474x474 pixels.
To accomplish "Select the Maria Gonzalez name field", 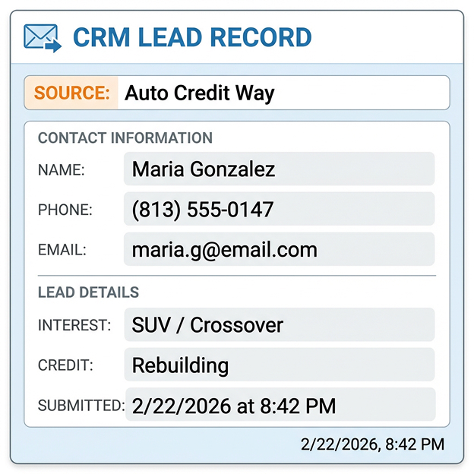I will [279, 169].
